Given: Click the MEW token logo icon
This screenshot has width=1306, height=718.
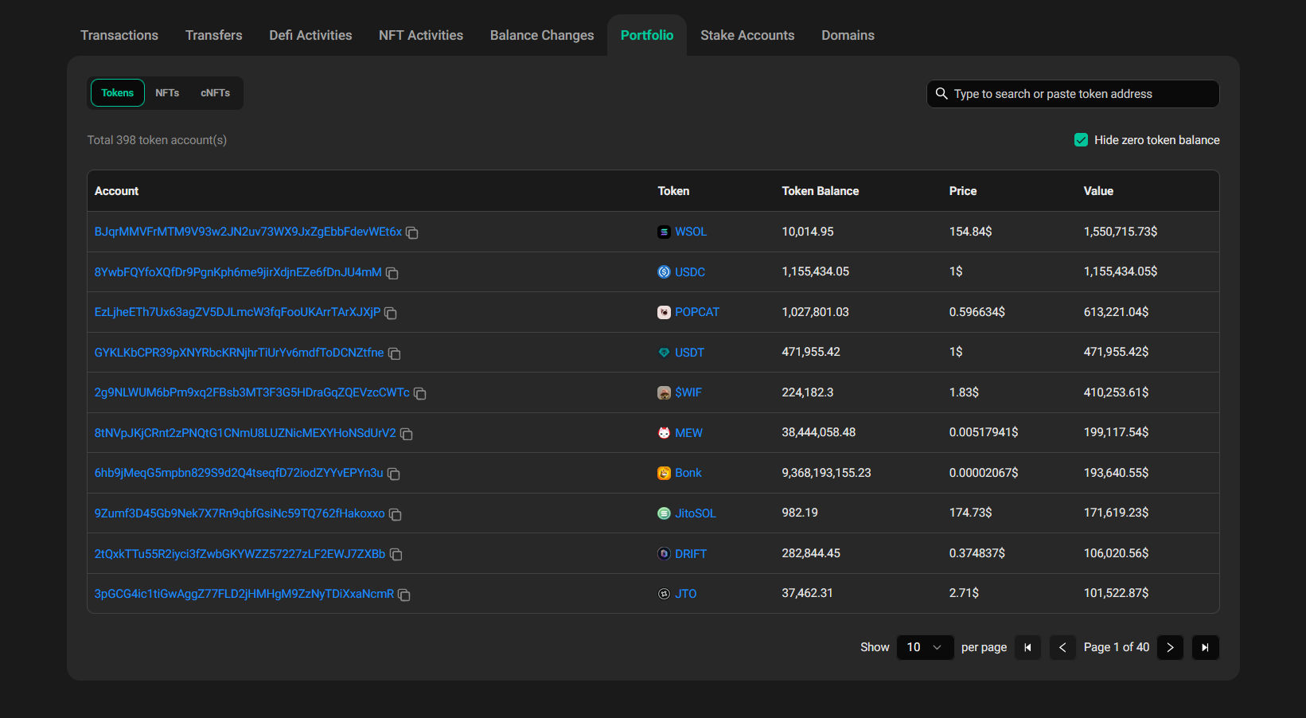Looking at the screenshot, I should [664, 433].
